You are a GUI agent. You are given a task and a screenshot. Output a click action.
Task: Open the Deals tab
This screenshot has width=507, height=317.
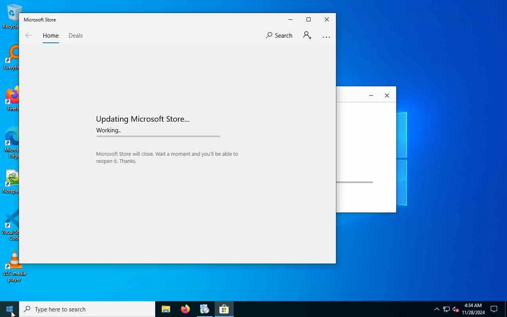tap(76, 35)
